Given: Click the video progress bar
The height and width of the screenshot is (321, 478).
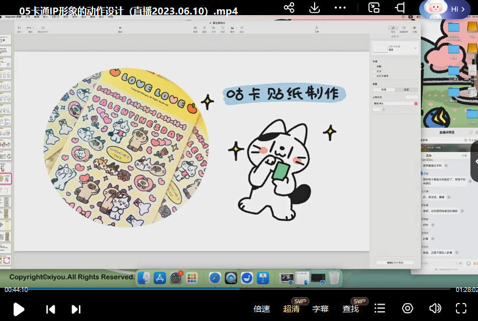Looking at the screenshot, I should click(x=233, y=288).
